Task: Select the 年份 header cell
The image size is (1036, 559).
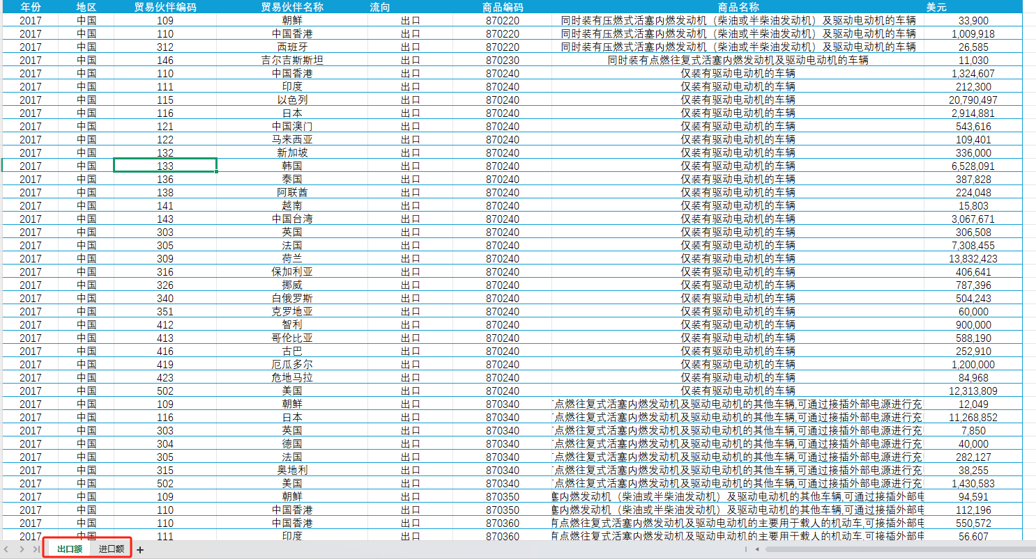Action: [30, 7]
